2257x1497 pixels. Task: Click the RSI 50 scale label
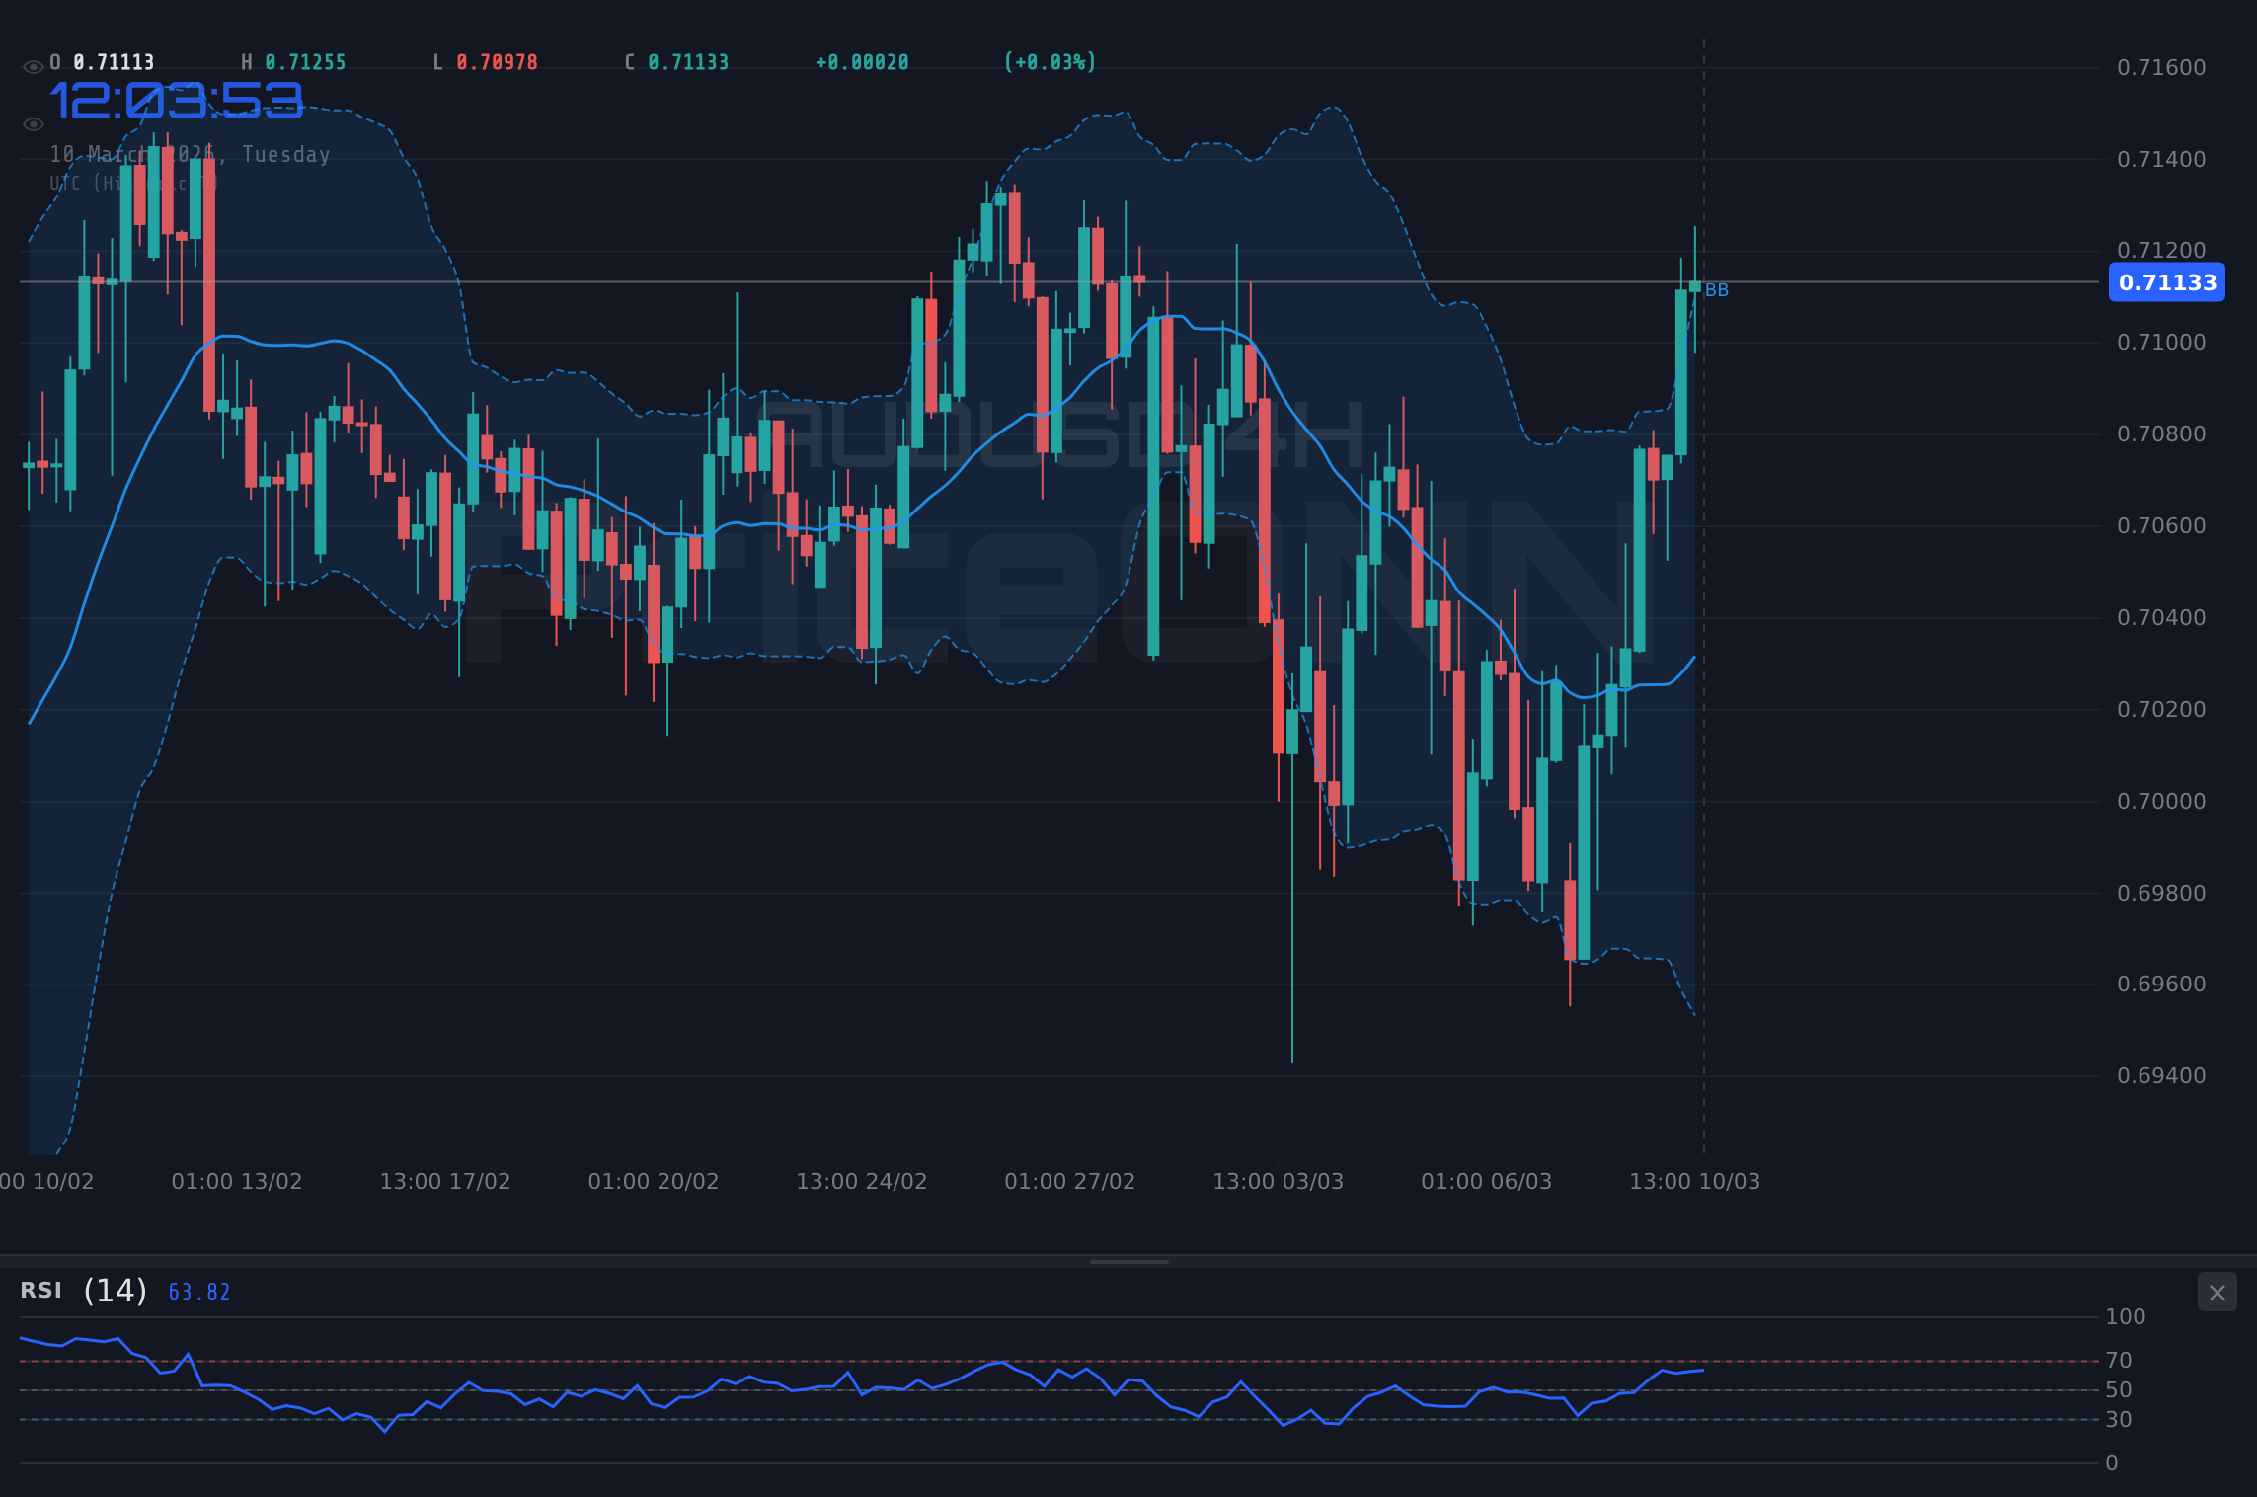2119,1390
